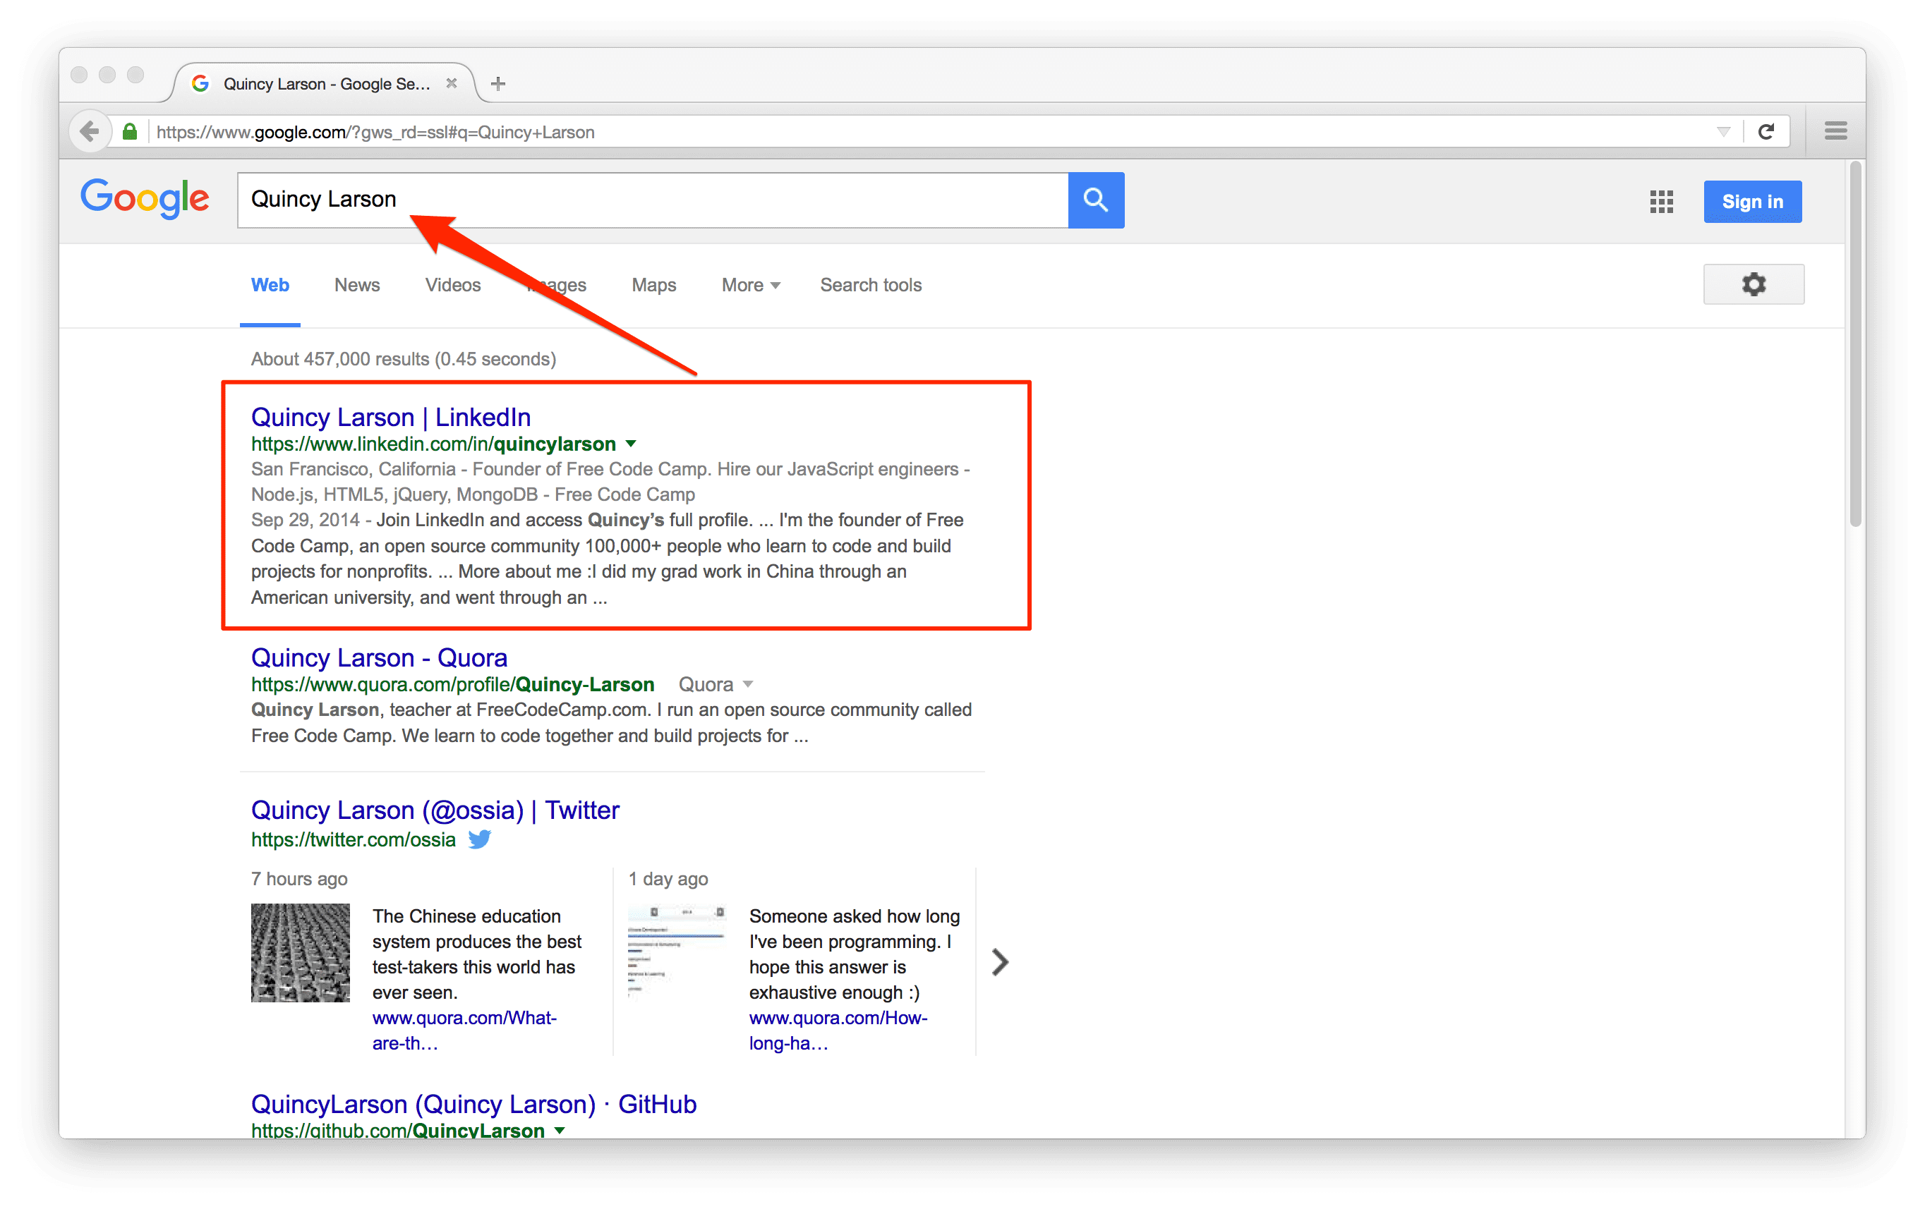
Task: Switch to the Images search tab
Action: point(556,284)
